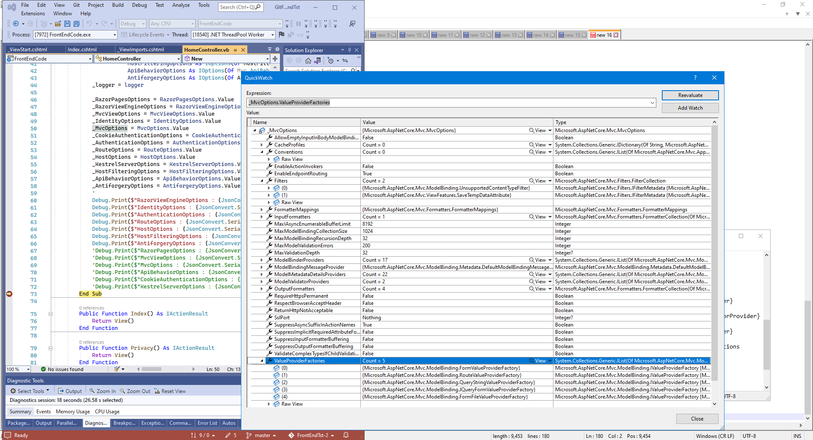Open the editor tab list overflow arrow

coord(270,50)
